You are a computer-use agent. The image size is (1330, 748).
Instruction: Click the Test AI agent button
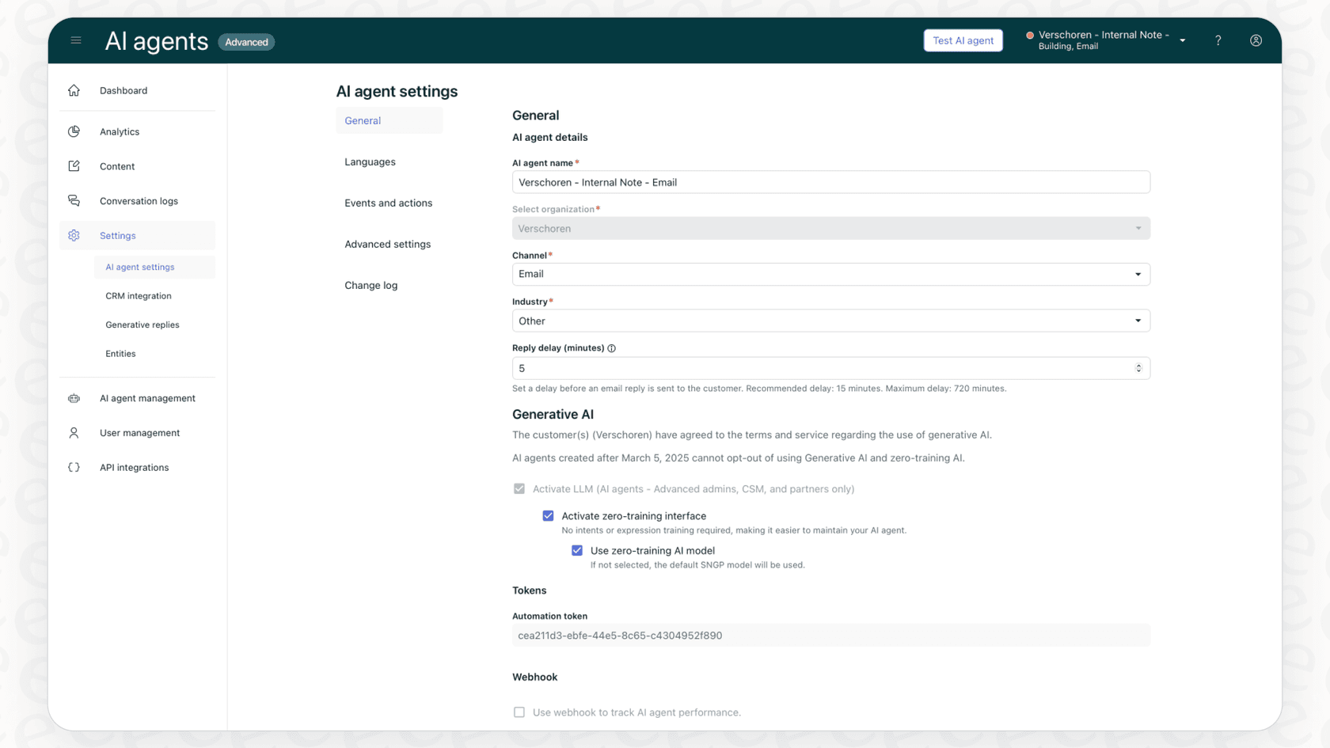point(963,40)
